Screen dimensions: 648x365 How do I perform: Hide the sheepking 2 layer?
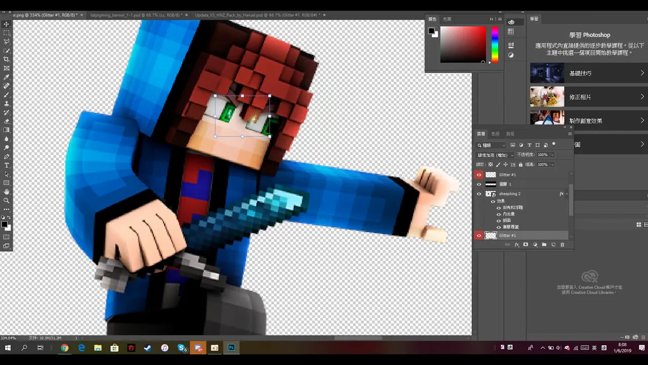tap(479, 194)
